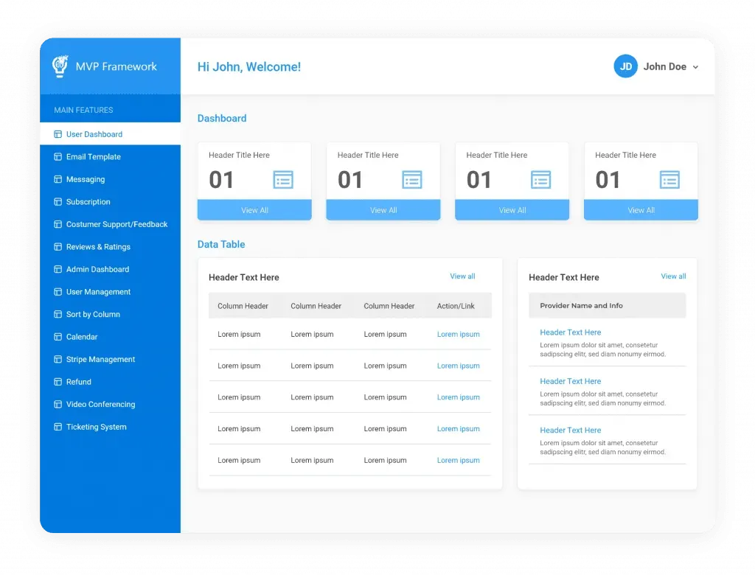Click the John Doe user name
This screenshot has width=755, height=575.
click(664, 66)
